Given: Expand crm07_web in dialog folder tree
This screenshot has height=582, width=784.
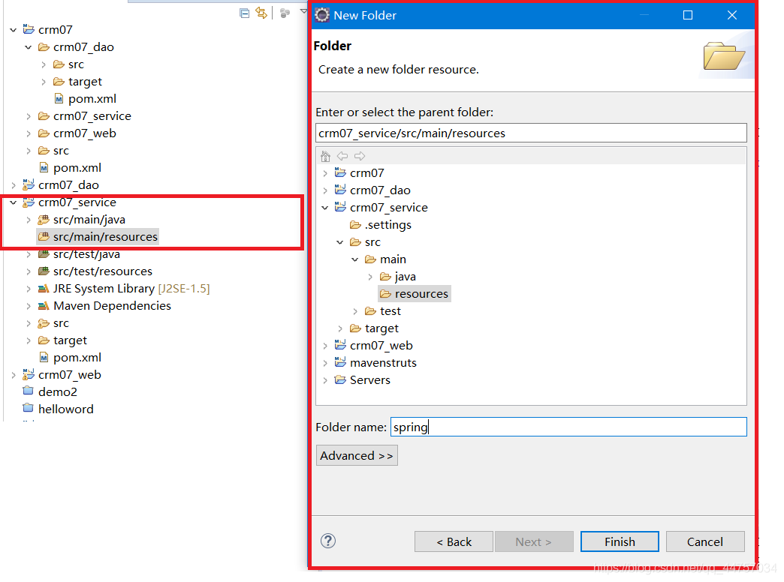Looking at the screenshot, I should pos(325,346).
